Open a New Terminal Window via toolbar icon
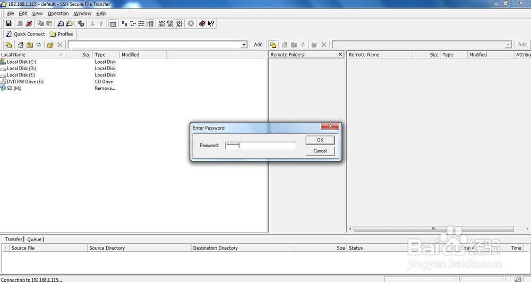This screenshot has width=531, height=282. 61,23
